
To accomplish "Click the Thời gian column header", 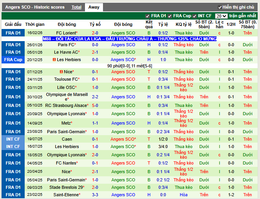I will tap(35, 24).
